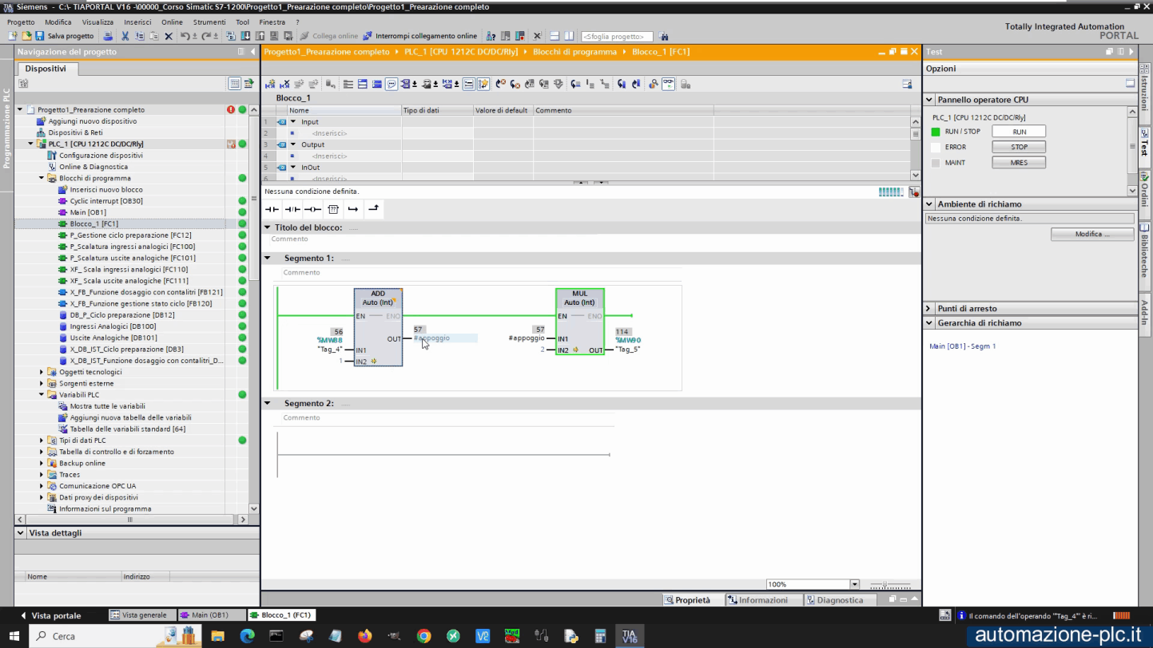Set the CPU to RUN mode
Viewport: 1153px width, 648px height.
coord(1018,131)
